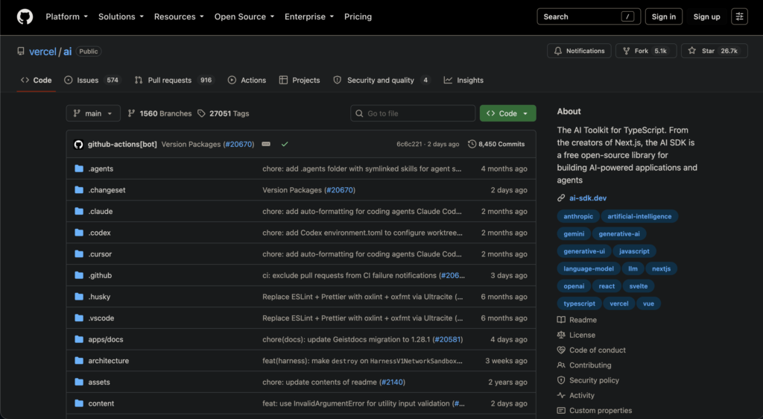Open the Platform dropdown menu
This screenshot has height=419, width=763.
coord(66,16)
